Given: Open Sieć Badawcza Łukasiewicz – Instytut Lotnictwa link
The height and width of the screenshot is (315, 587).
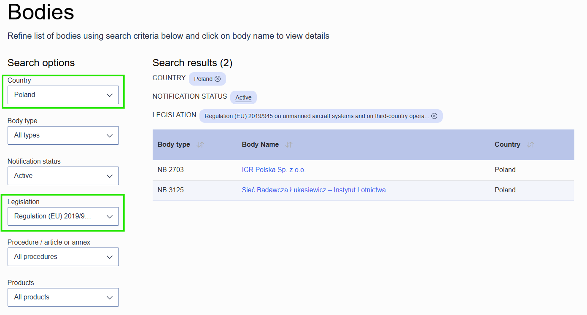Looking at the screenshot, I should (314, 190).
